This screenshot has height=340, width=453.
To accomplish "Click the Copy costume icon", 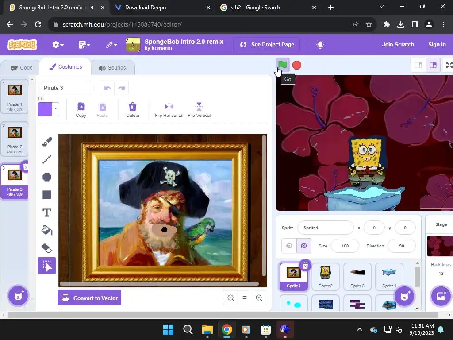I will [81, 110].
